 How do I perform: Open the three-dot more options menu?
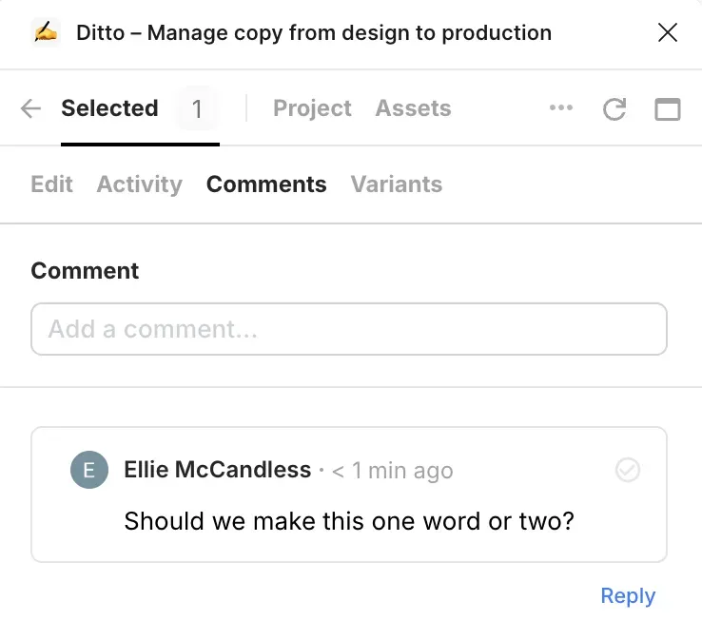561,107
